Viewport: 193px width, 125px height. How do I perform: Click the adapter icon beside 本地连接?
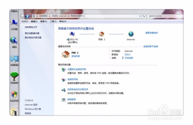point(123,58)
